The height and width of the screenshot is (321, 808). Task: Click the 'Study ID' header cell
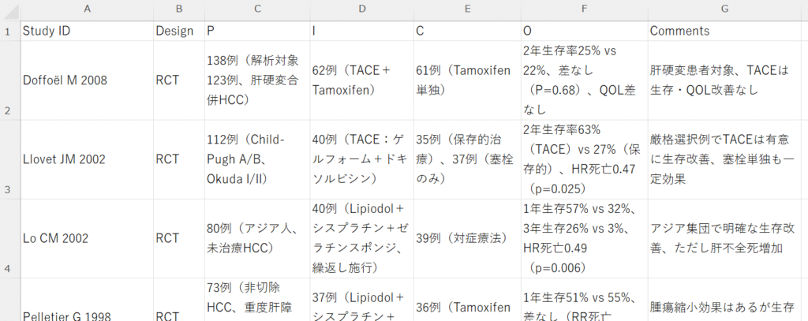[x=86, y=31]
